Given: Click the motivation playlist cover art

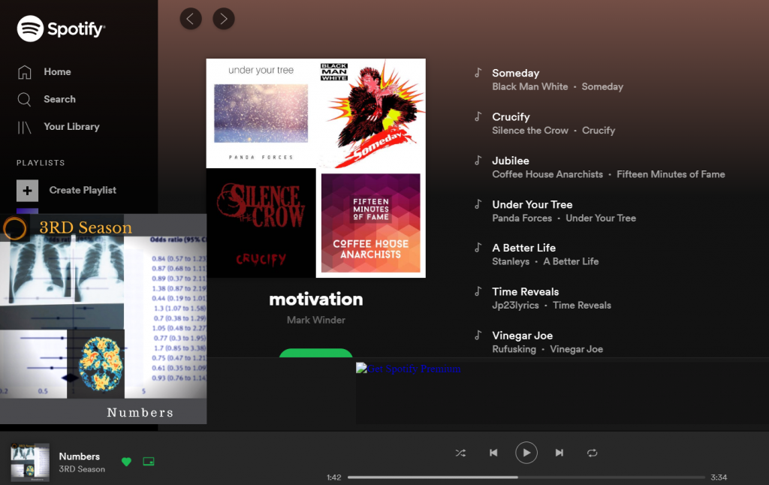Looking at the screenshot, I should [x=316, y=168].
